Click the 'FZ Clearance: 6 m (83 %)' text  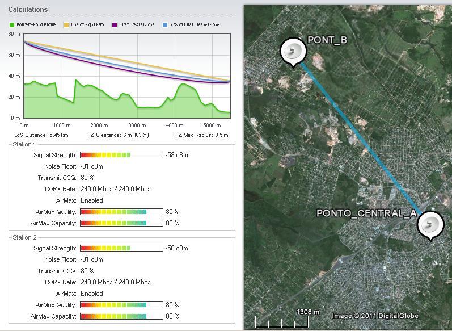pos(118,135)
